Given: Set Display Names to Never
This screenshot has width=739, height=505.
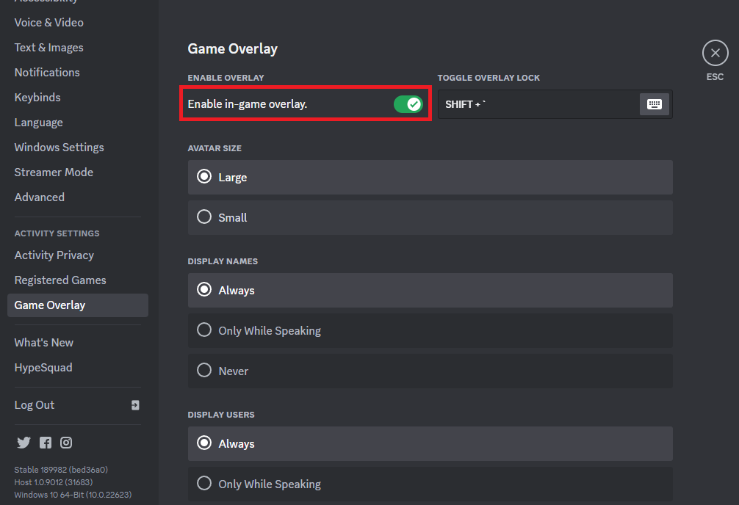Looking at the screenshot, I should 204,371.
